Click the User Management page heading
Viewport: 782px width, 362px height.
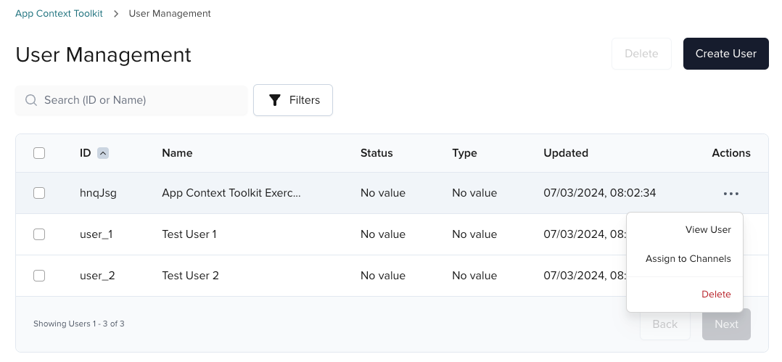[103, 54]
